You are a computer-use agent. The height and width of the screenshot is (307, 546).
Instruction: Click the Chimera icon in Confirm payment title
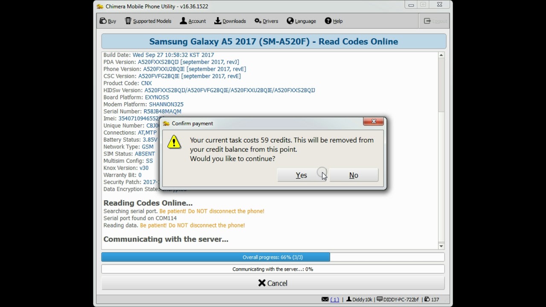point(166,124)
